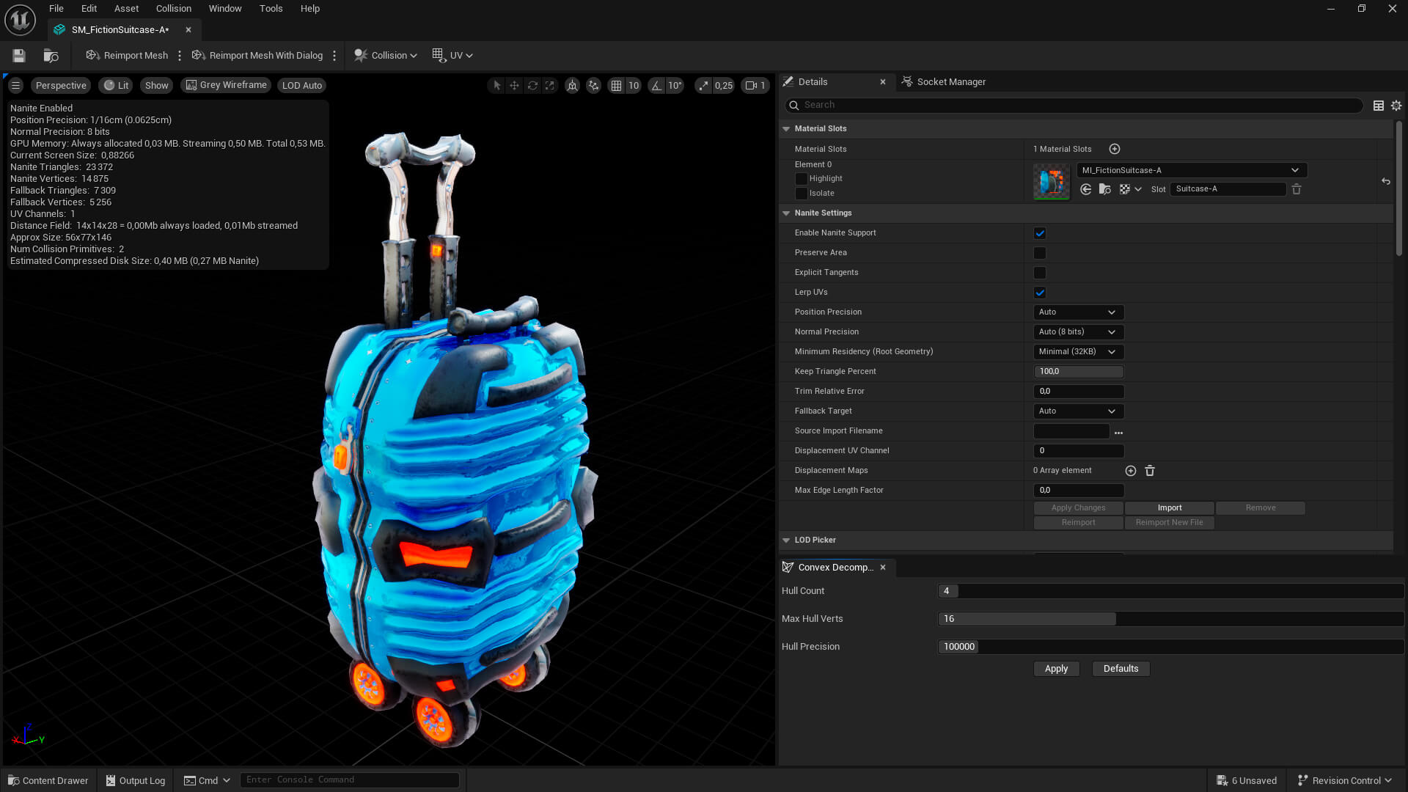Viewport: 1408px width, 792px height.
Task: Enable the Preserve Area checkbox
Action: 1040,253
